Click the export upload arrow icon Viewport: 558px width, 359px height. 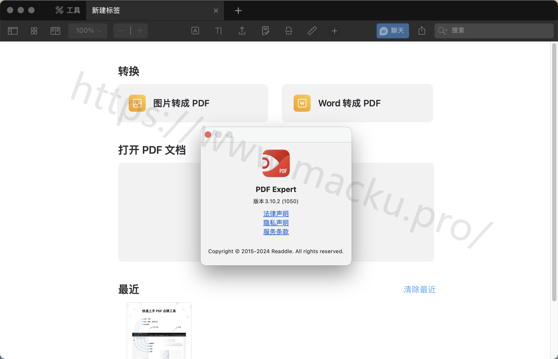pos(242,31)
